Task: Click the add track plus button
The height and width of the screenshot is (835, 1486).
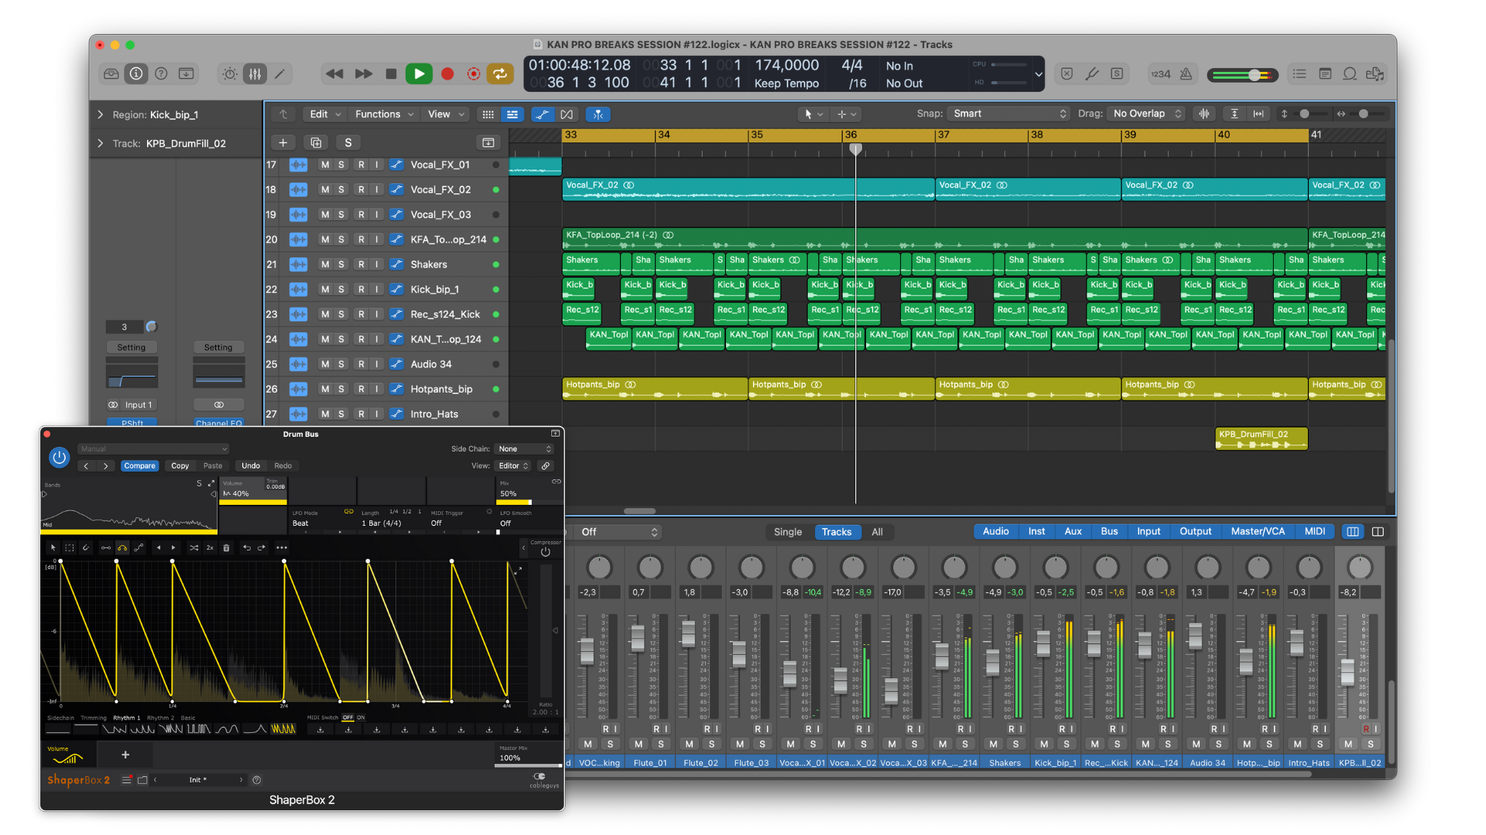Action: click(x=283, y=142)
